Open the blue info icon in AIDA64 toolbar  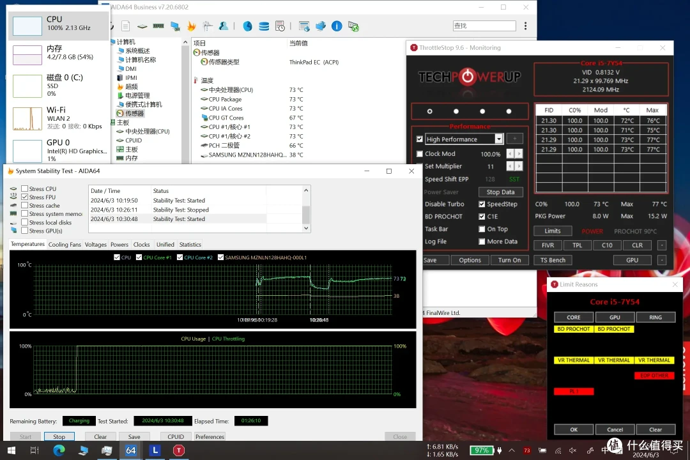point(337,26)
